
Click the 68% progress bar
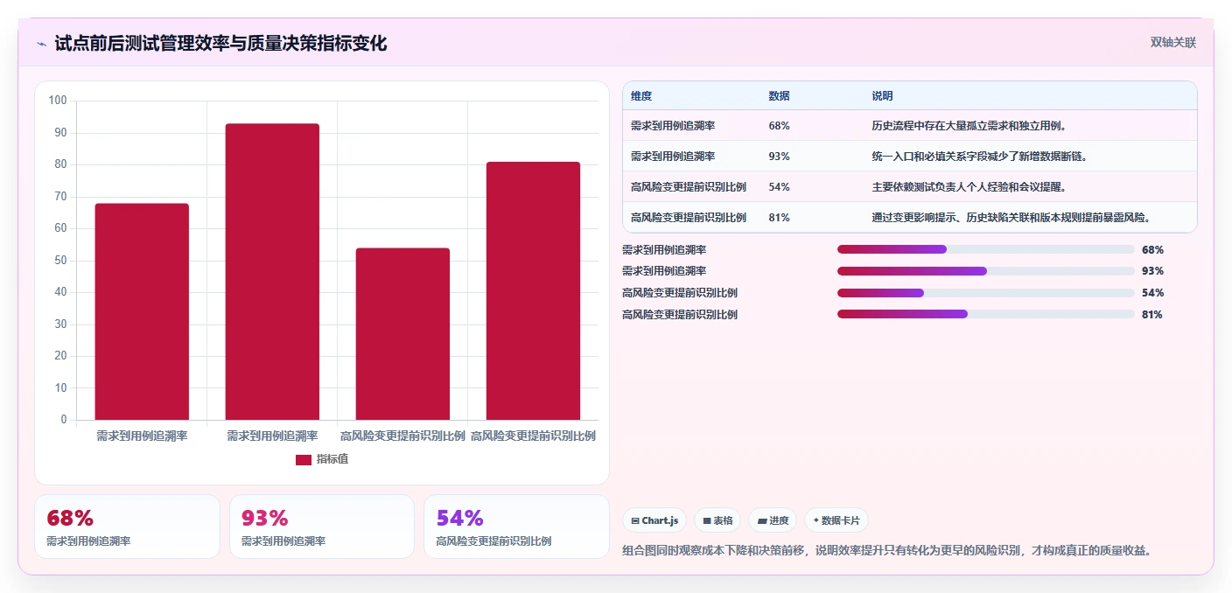[985, 249]
